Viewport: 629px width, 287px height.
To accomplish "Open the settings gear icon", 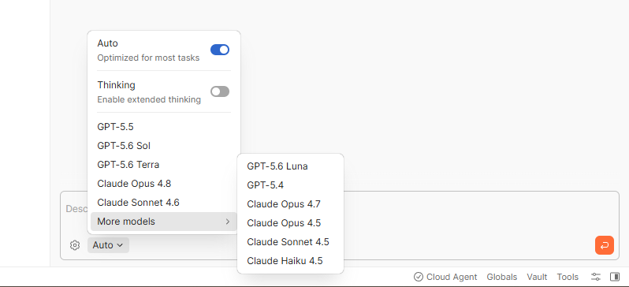I will [x=75, y=245].
